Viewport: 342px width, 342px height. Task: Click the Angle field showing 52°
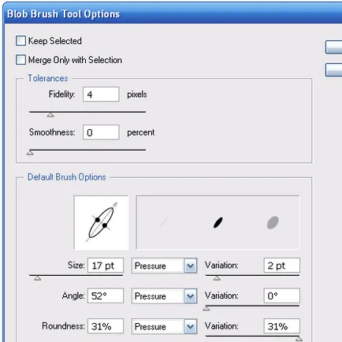(x=106, y=296)
